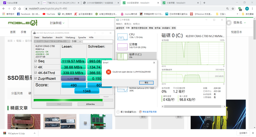The height and width of the screenshot is (137, 256).
Task: Open Ansicht menu in AS SSD Benchmark
Action: 59,38
